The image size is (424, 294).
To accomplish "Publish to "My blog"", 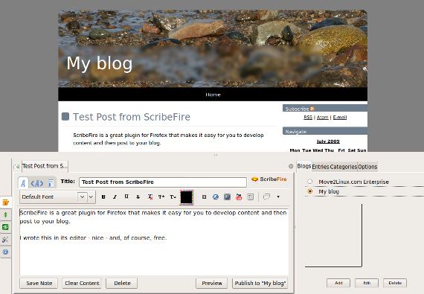I will click(260, 283).
